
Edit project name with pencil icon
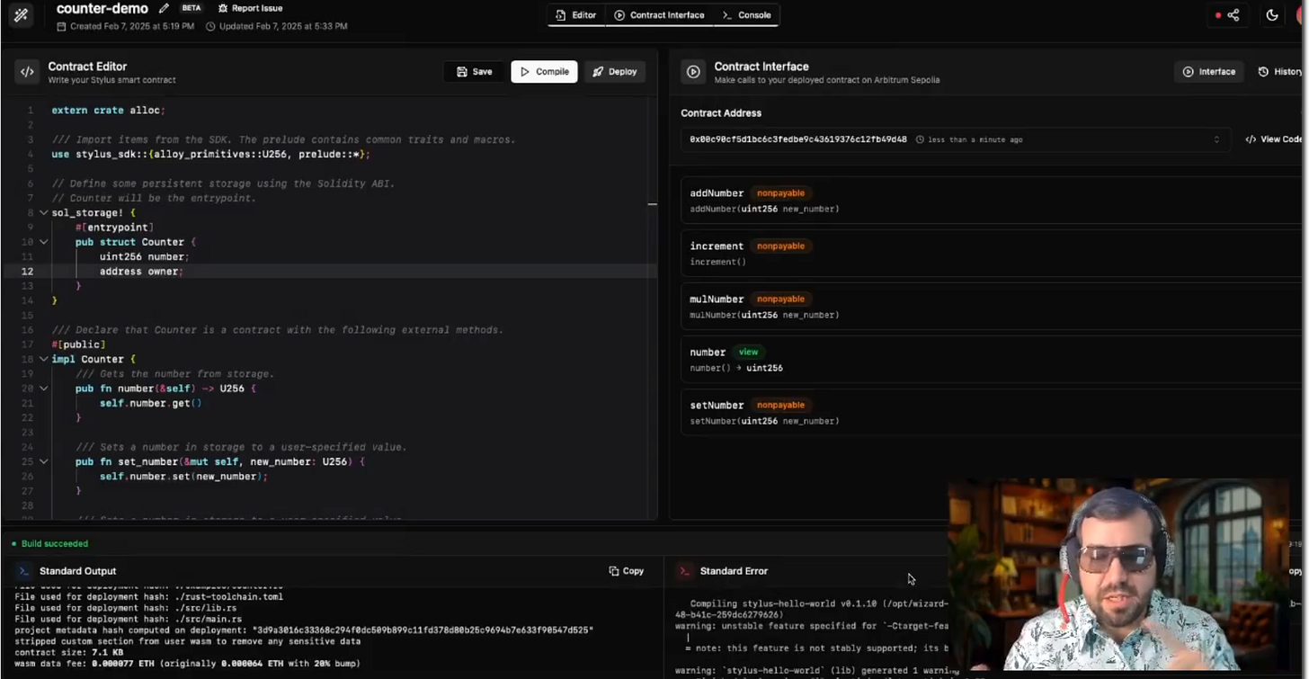tap(164, 8)
